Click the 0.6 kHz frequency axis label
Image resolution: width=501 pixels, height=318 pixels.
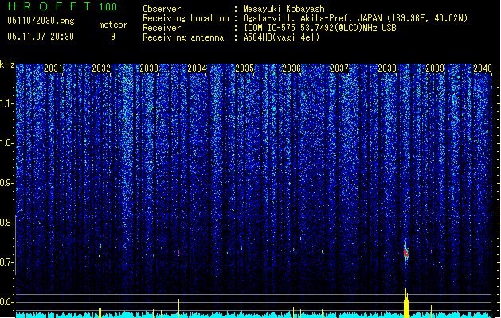click(7, 302)
